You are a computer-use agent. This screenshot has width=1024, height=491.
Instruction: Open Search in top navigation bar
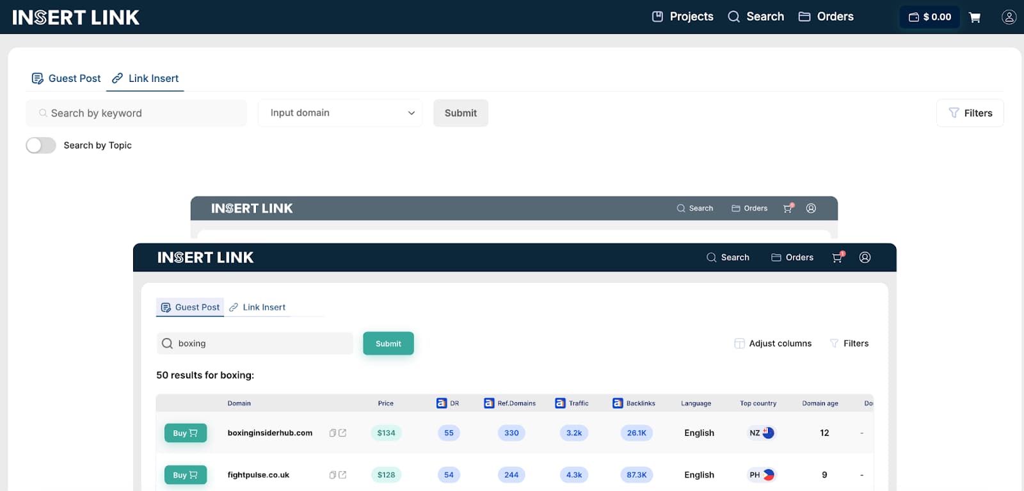click(756, 17)
